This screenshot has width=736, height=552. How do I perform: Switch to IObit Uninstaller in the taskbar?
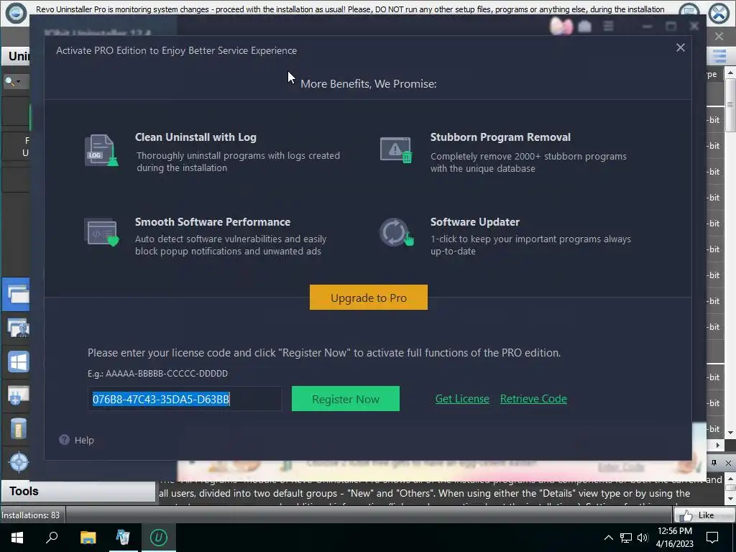pos(158,538)
